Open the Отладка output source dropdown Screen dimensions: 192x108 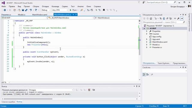pos(51,90)
